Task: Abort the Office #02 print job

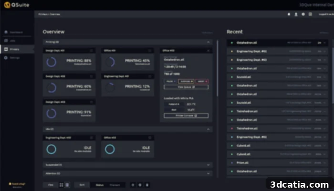Action: point(202,81)
